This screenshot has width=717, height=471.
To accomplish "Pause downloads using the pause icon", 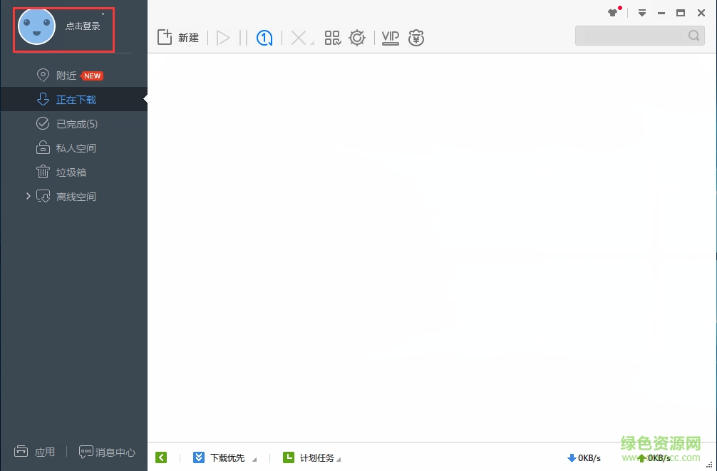I will [x=243, y=38].
